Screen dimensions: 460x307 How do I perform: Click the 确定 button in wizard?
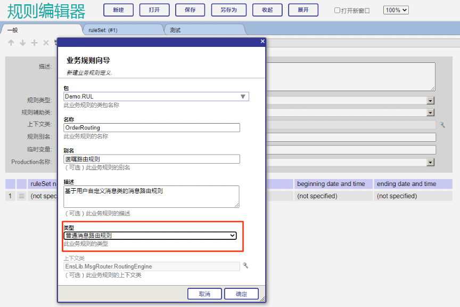tap(241, 294)
